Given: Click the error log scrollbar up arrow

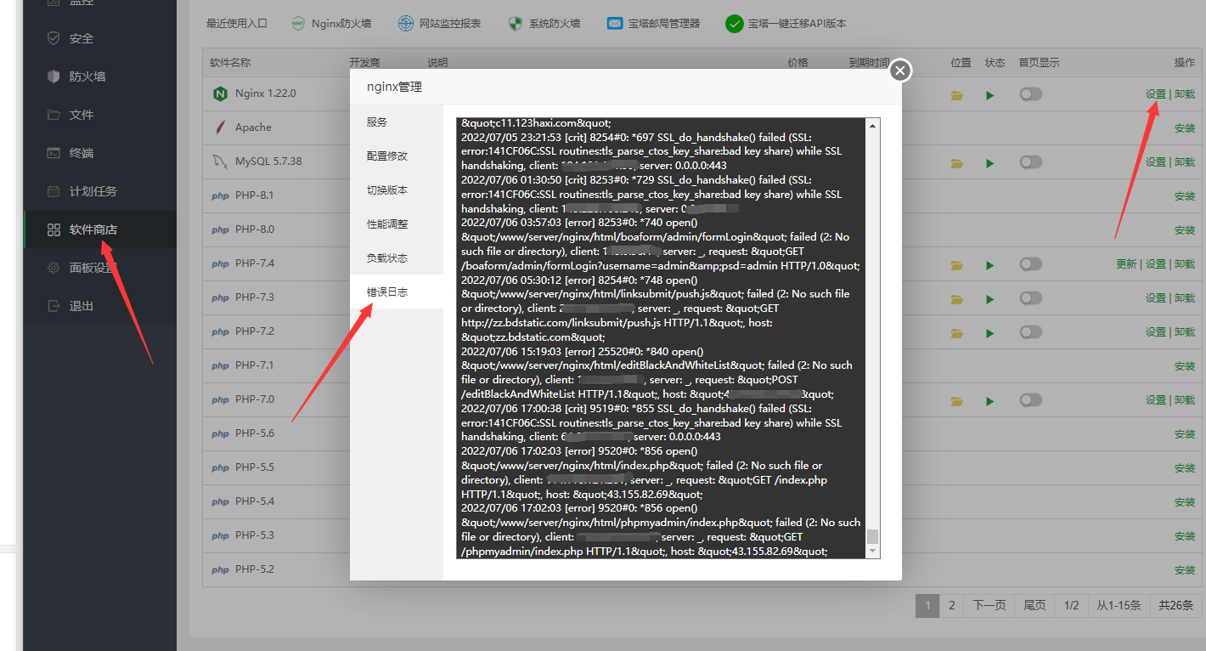Looking at the screenshot, I should (x=872, y=126).
